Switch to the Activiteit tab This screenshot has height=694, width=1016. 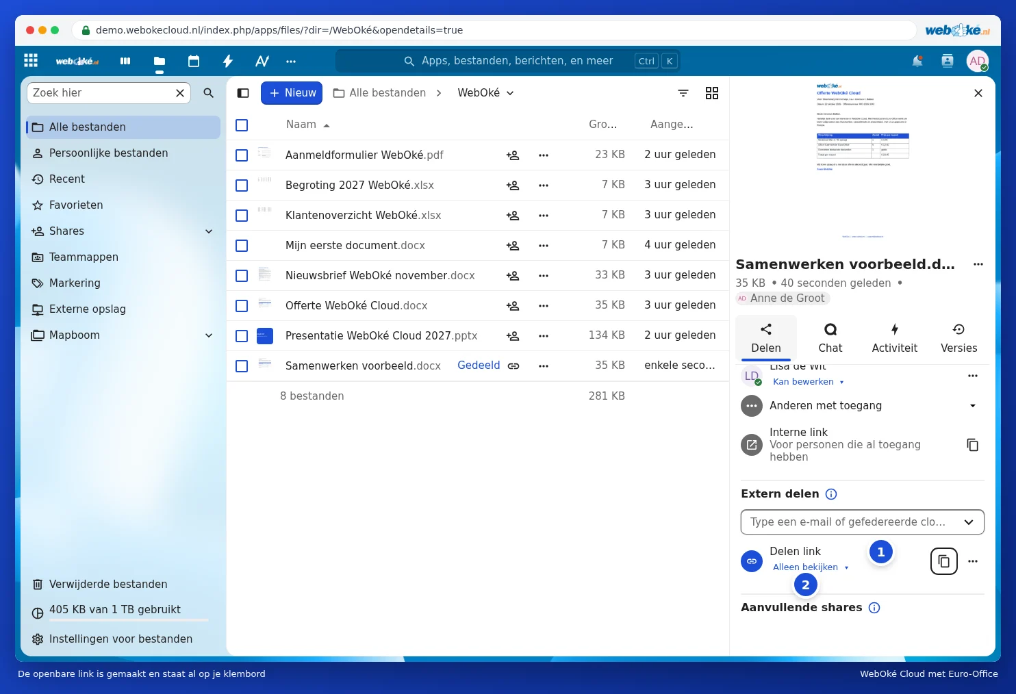pos(895,338)
